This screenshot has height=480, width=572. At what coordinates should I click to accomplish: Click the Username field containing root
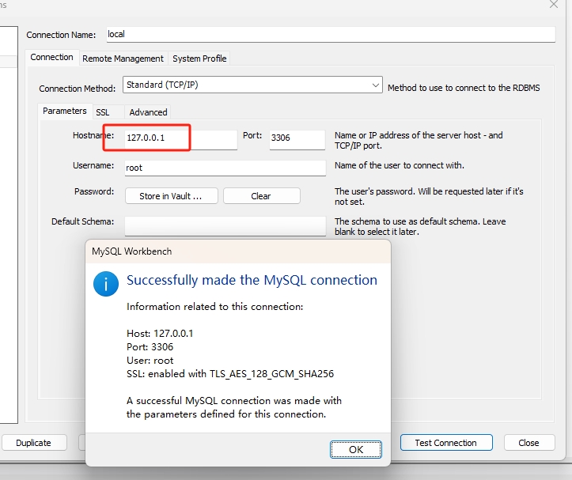(225, 168)
